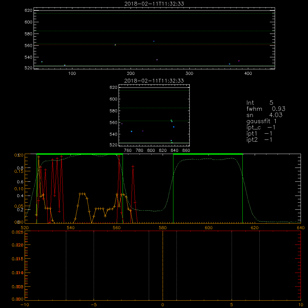308x308 pixels.
Task: Click x-axis label 200 in top plot
Action: click(x=131, y=74)
